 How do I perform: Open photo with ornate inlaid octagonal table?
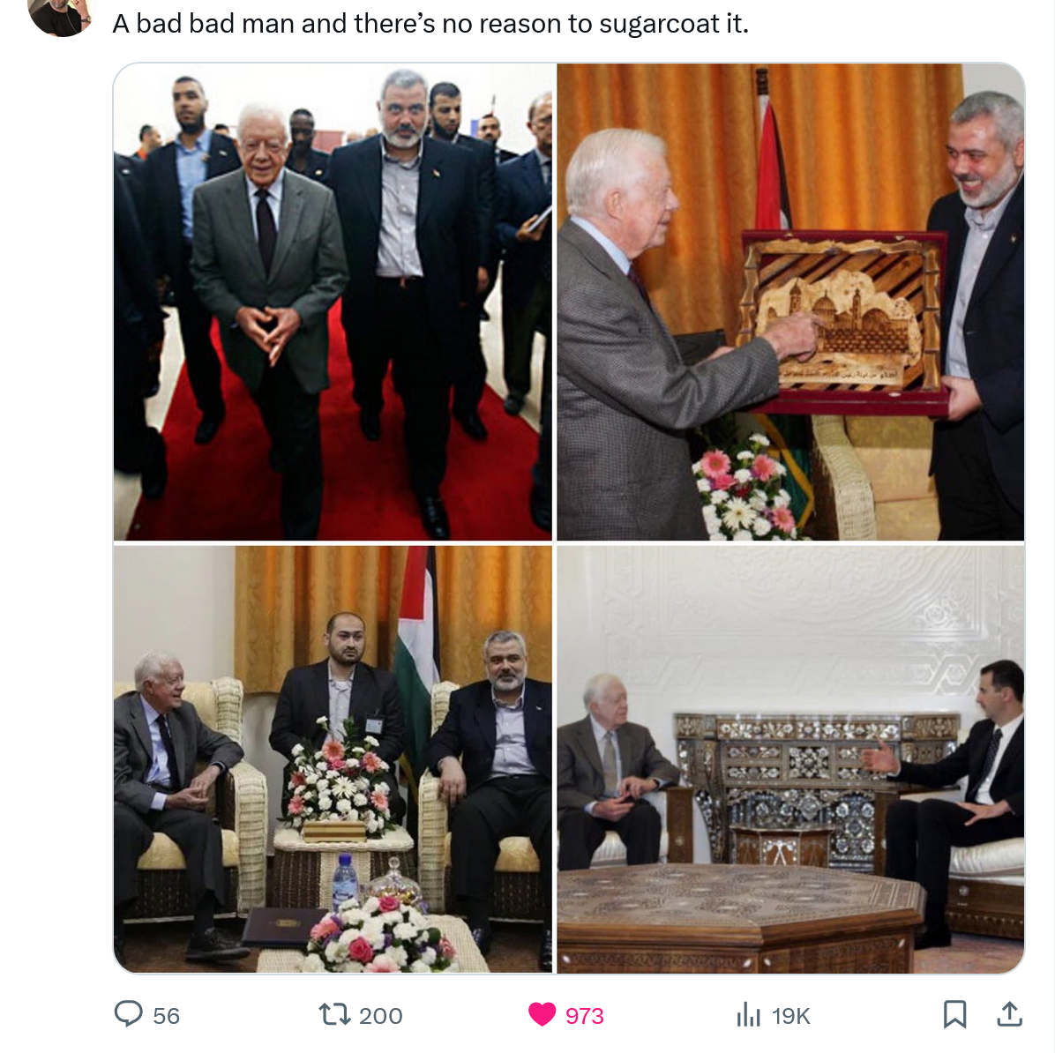(790, 759)
